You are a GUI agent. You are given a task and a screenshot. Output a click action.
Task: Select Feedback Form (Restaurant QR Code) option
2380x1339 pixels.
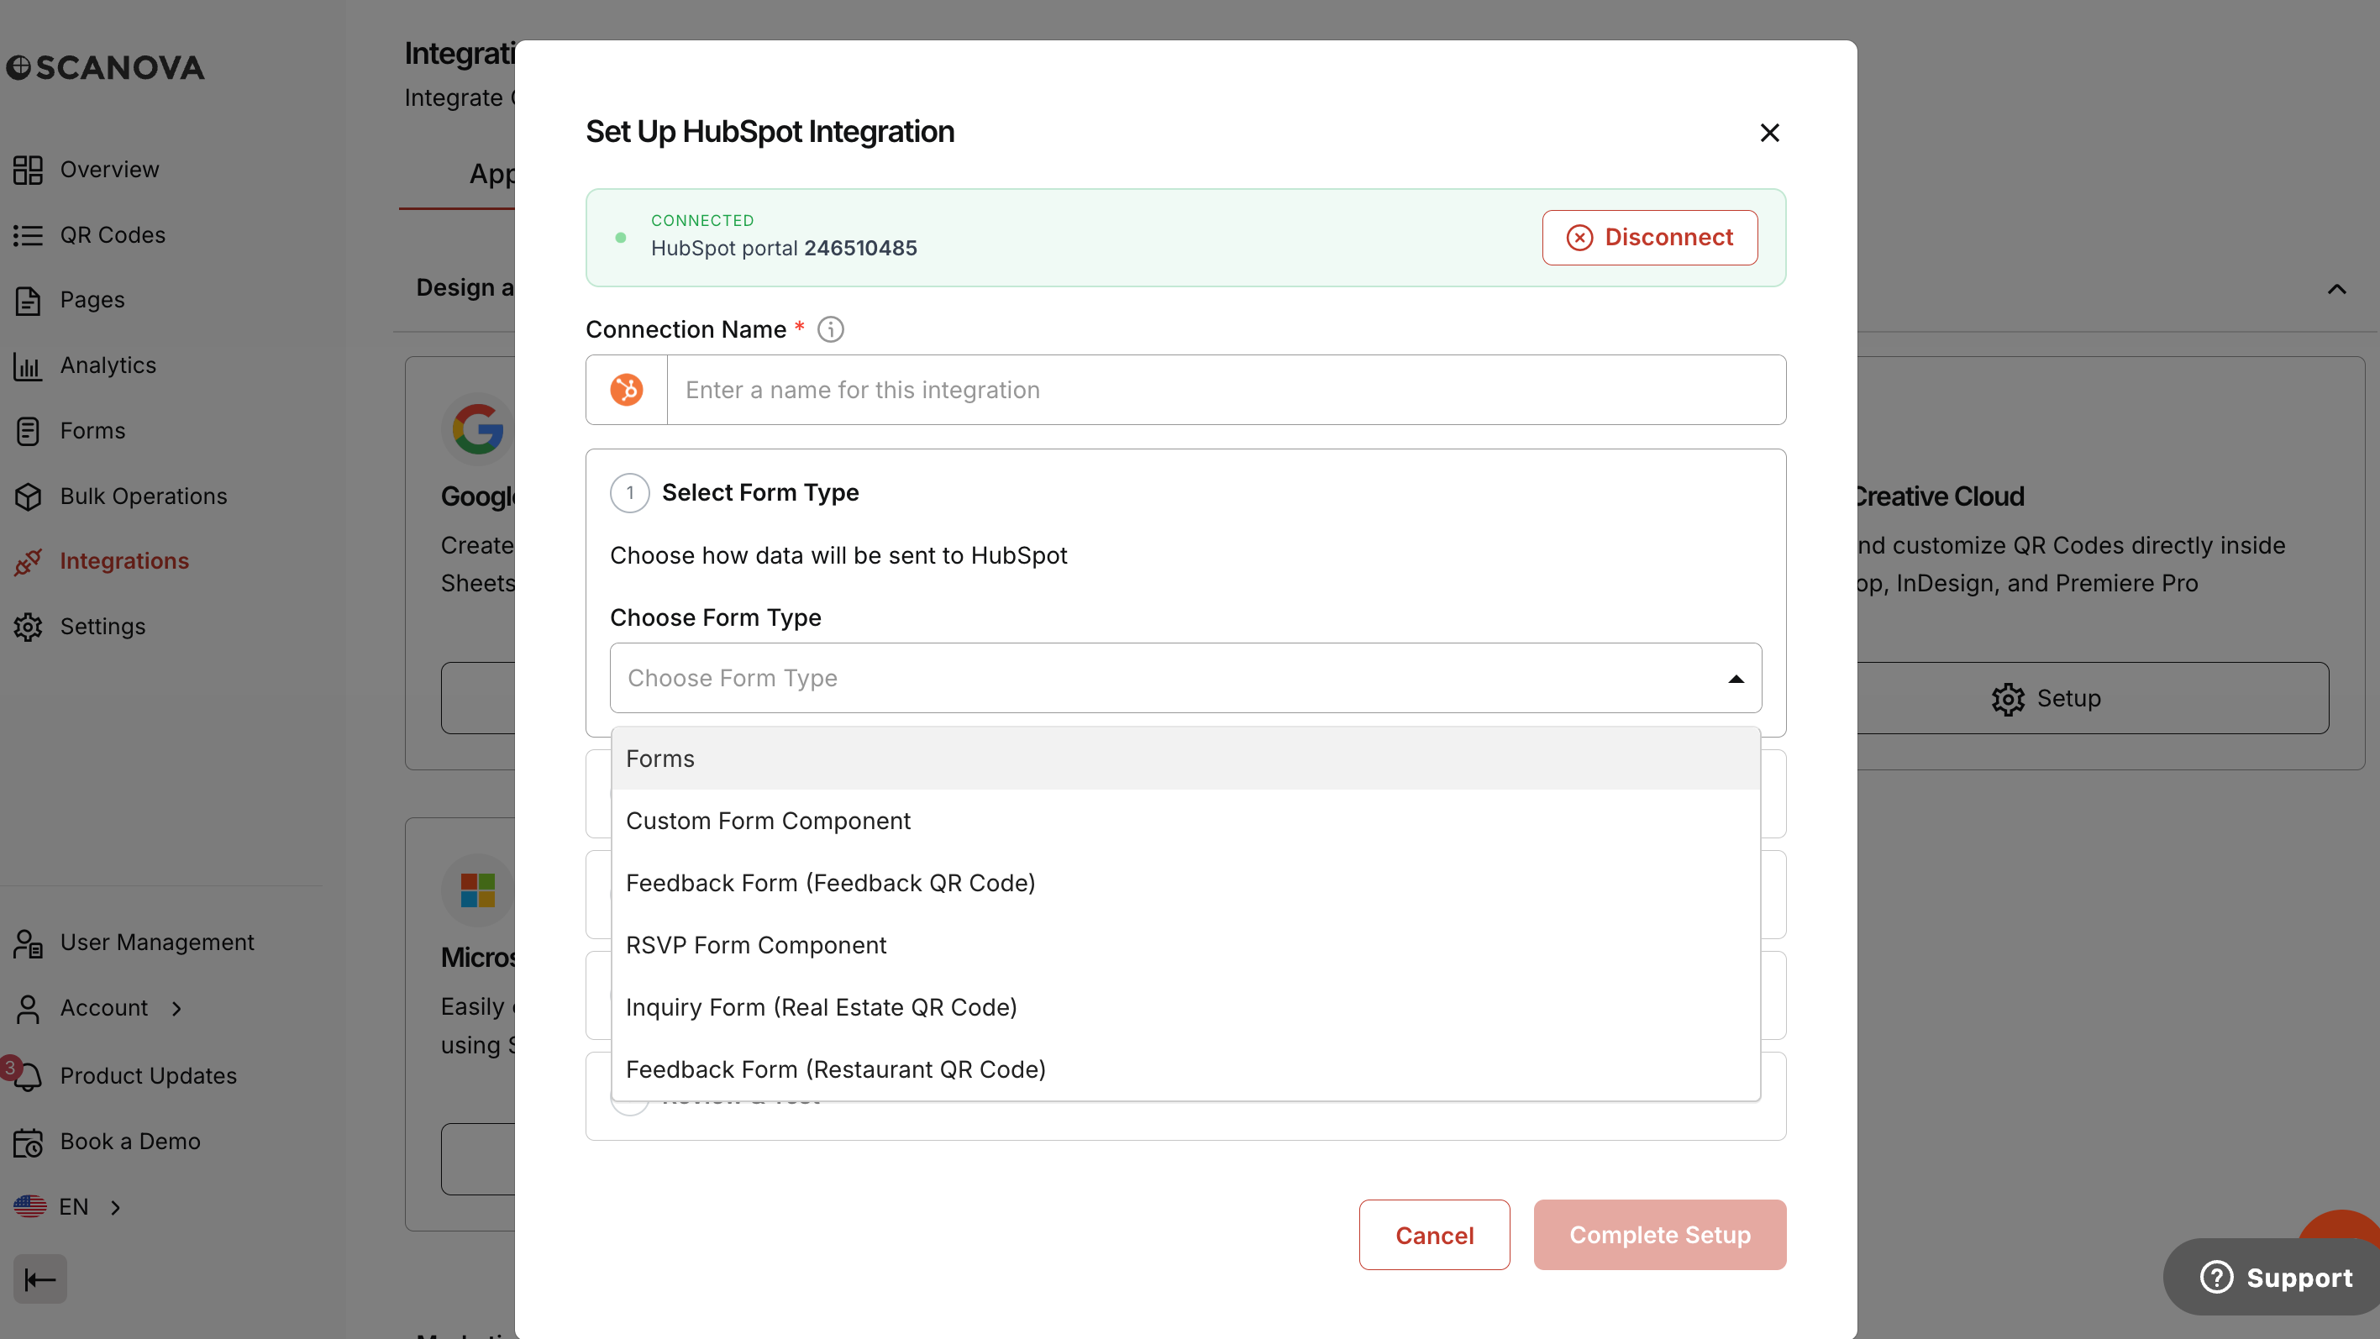pos(1185,1069)
